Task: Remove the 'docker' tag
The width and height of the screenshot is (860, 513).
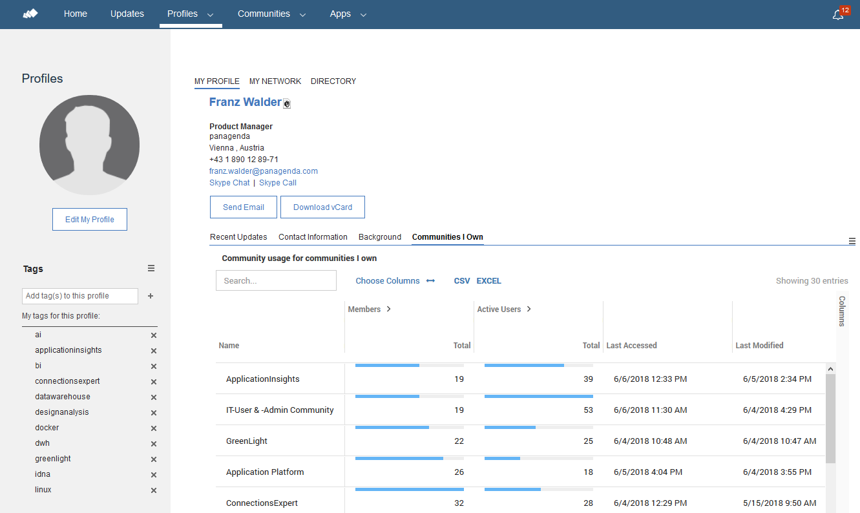Action: [154, 428]
